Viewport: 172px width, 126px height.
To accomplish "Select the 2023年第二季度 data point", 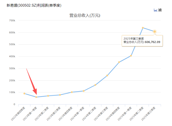I will (x=48, y=96).
